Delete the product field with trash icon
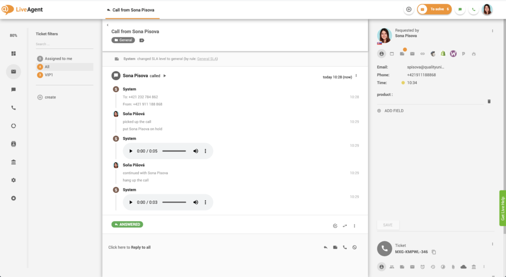Viewport: 506px width, 277px height. pyautogui.click(x=489, y=101)
